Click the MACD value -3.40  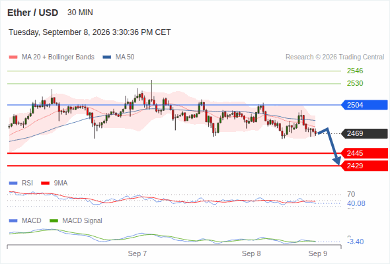[x=356, y=242]
